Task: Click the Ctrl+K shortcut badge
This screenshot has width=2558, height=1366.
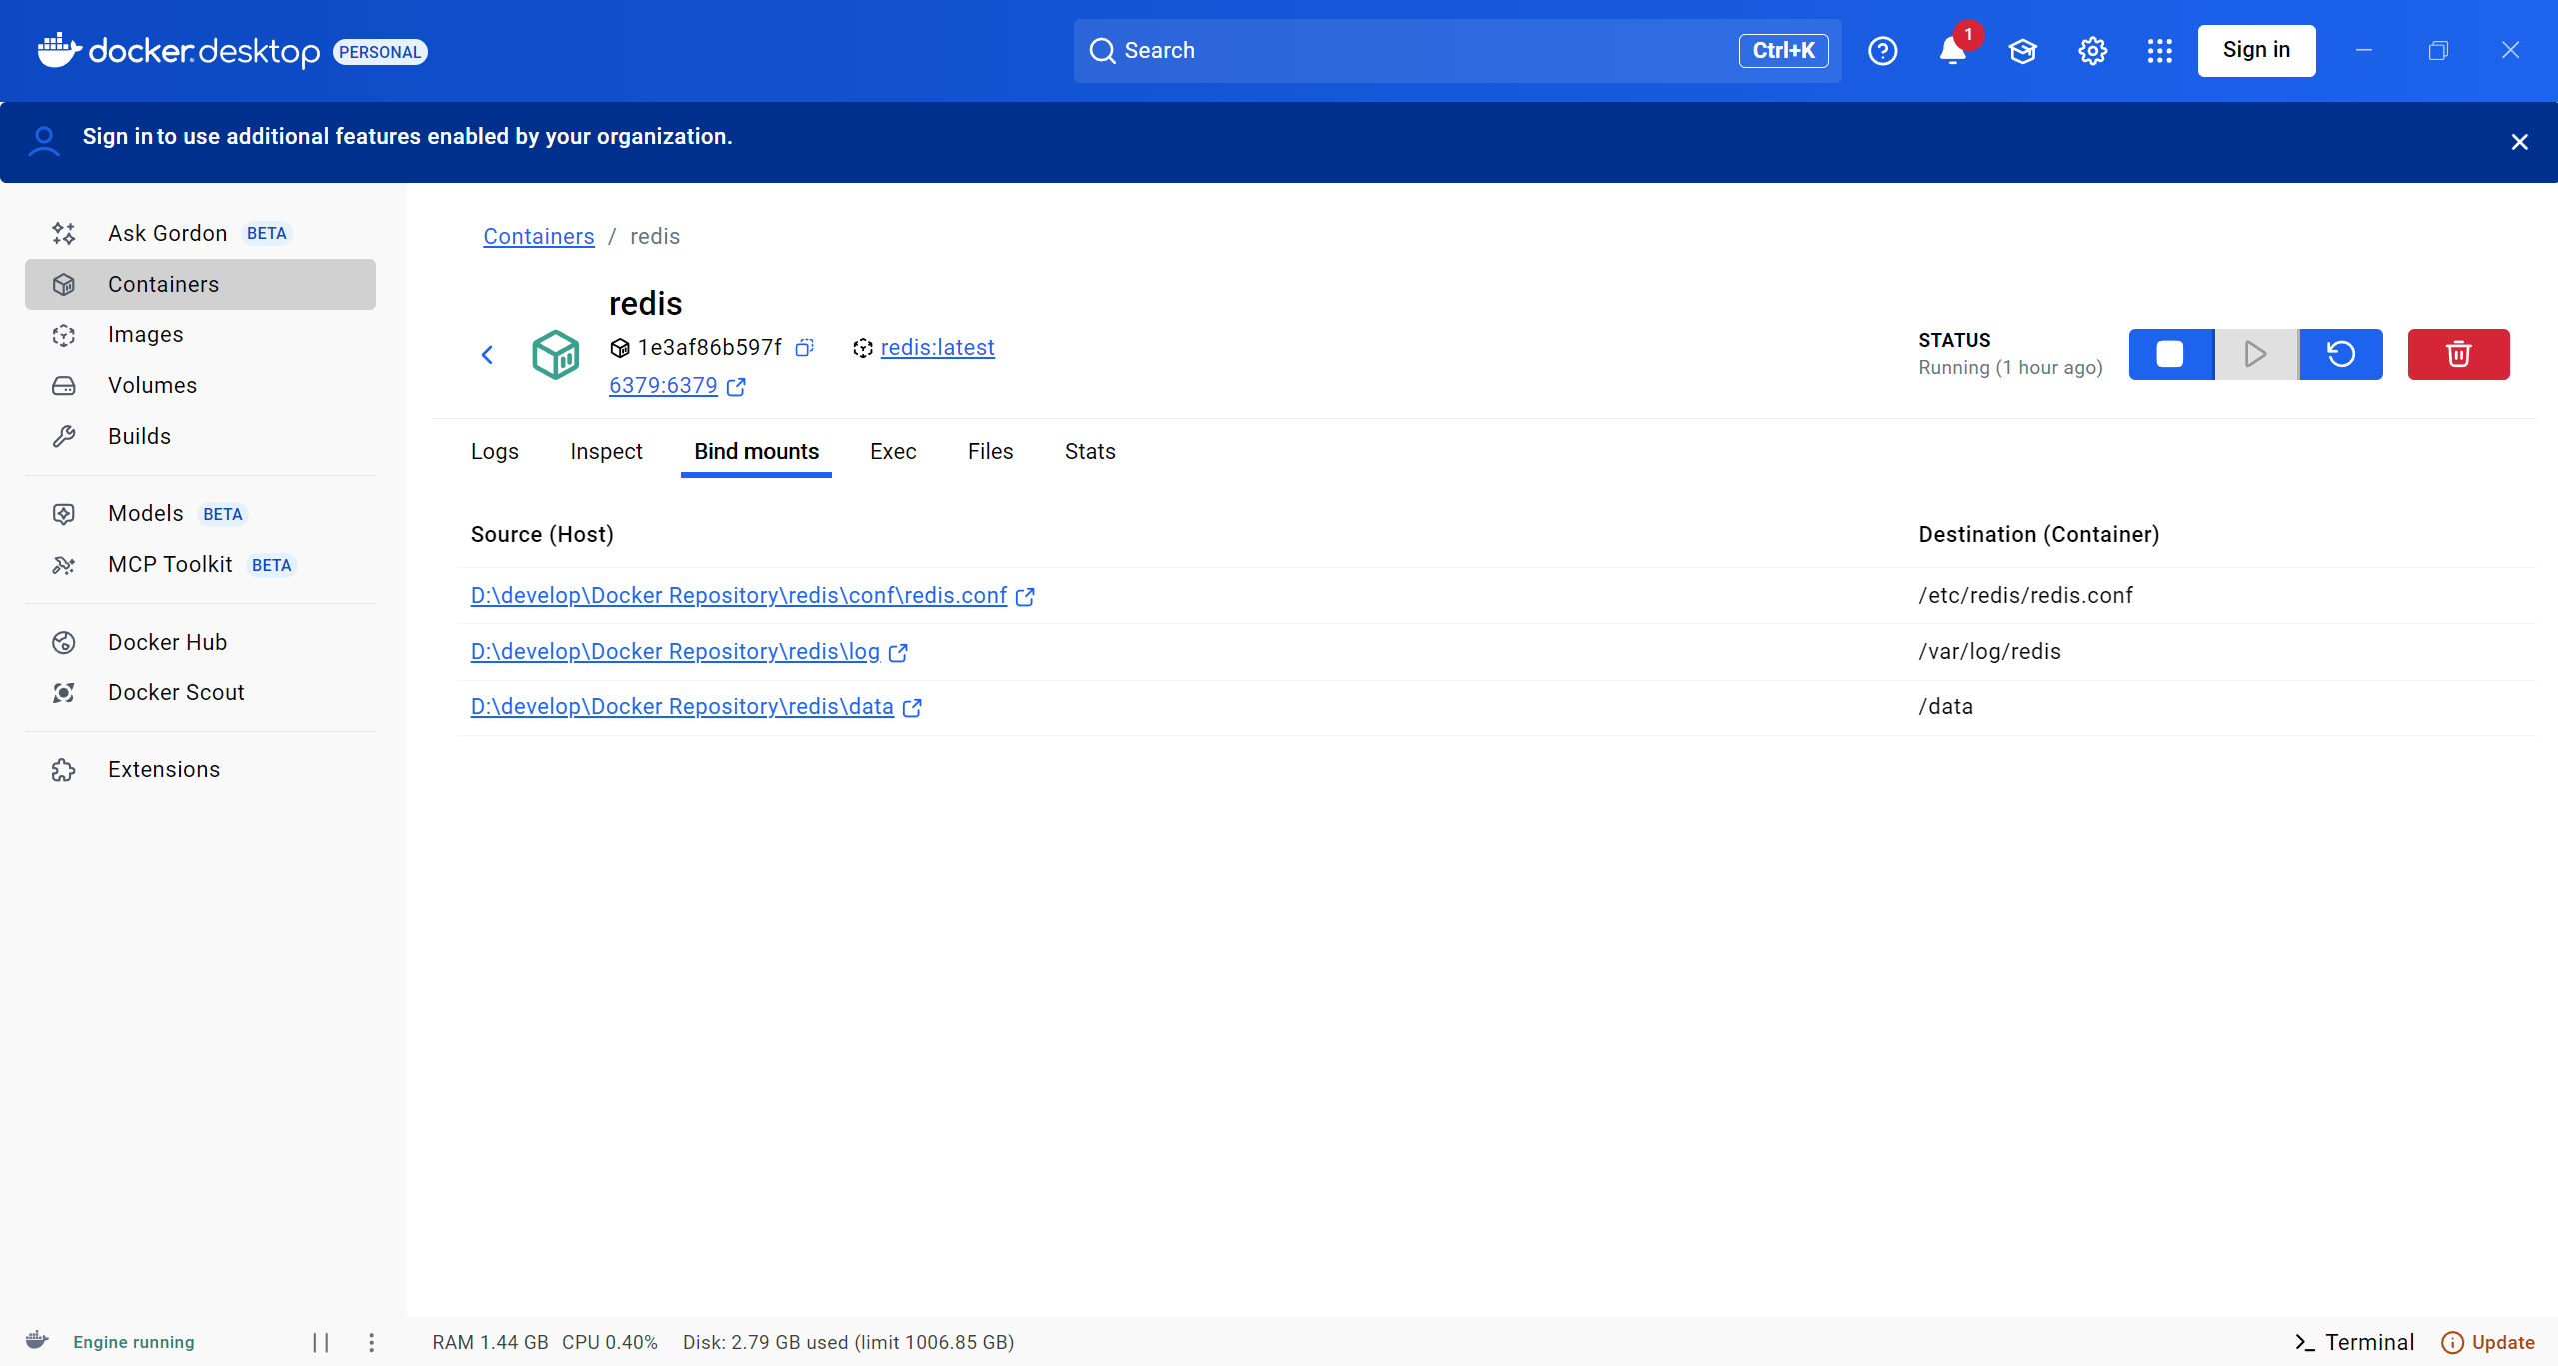Action: click(x=1783, y=51)
